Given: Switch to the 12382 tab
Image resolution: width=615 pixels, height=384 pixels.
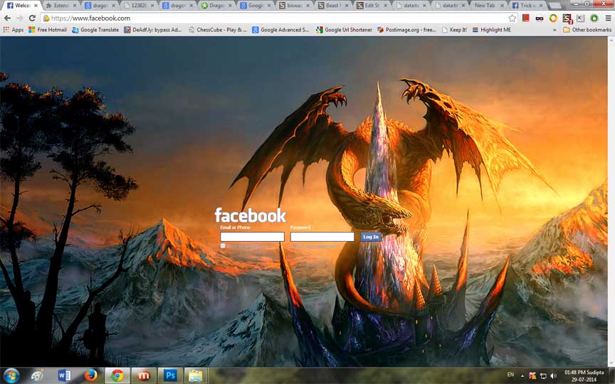Looking at the screenshot, I should (x=139, y=6).
